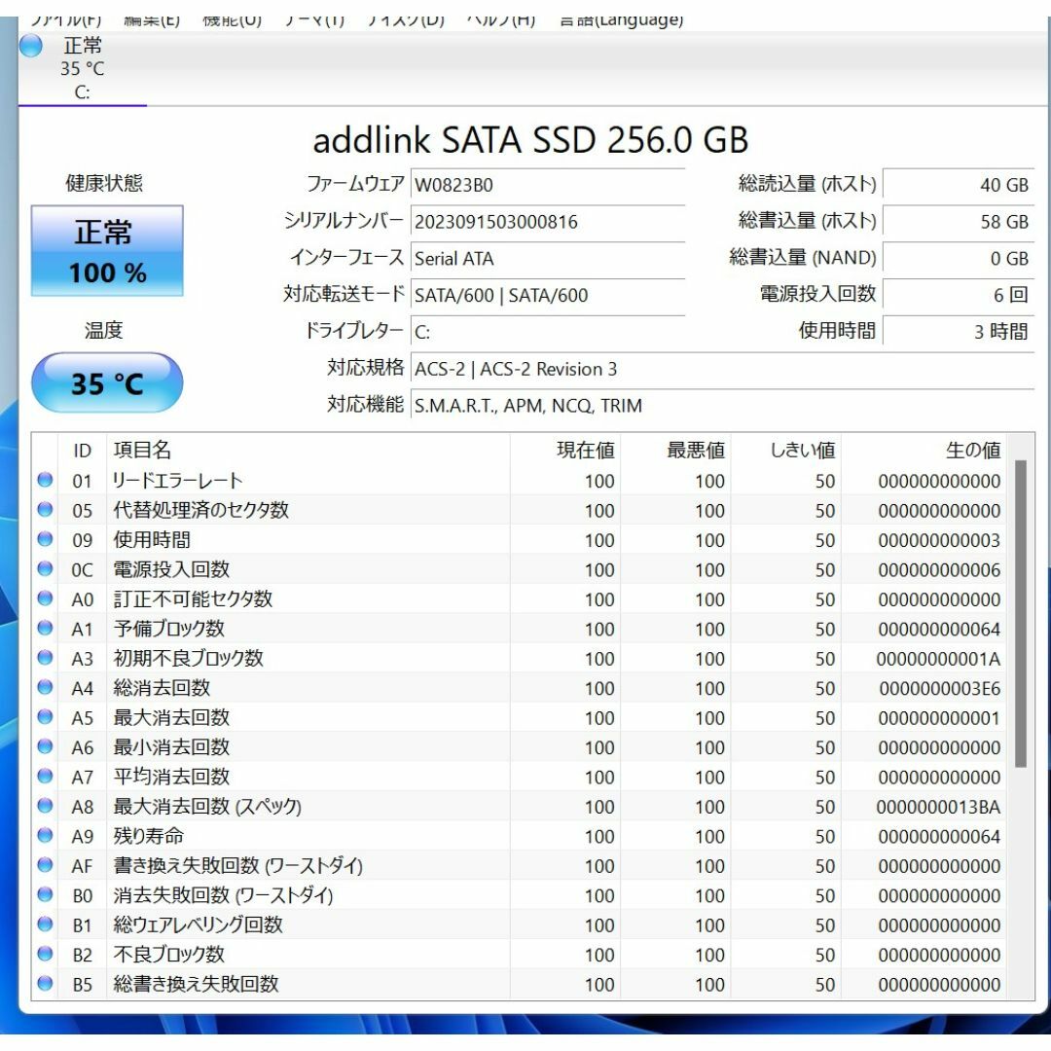Click the 電源投入回数 value 6 回
Viewport: 1051px width, 1051px height.
tap(959, 295)
